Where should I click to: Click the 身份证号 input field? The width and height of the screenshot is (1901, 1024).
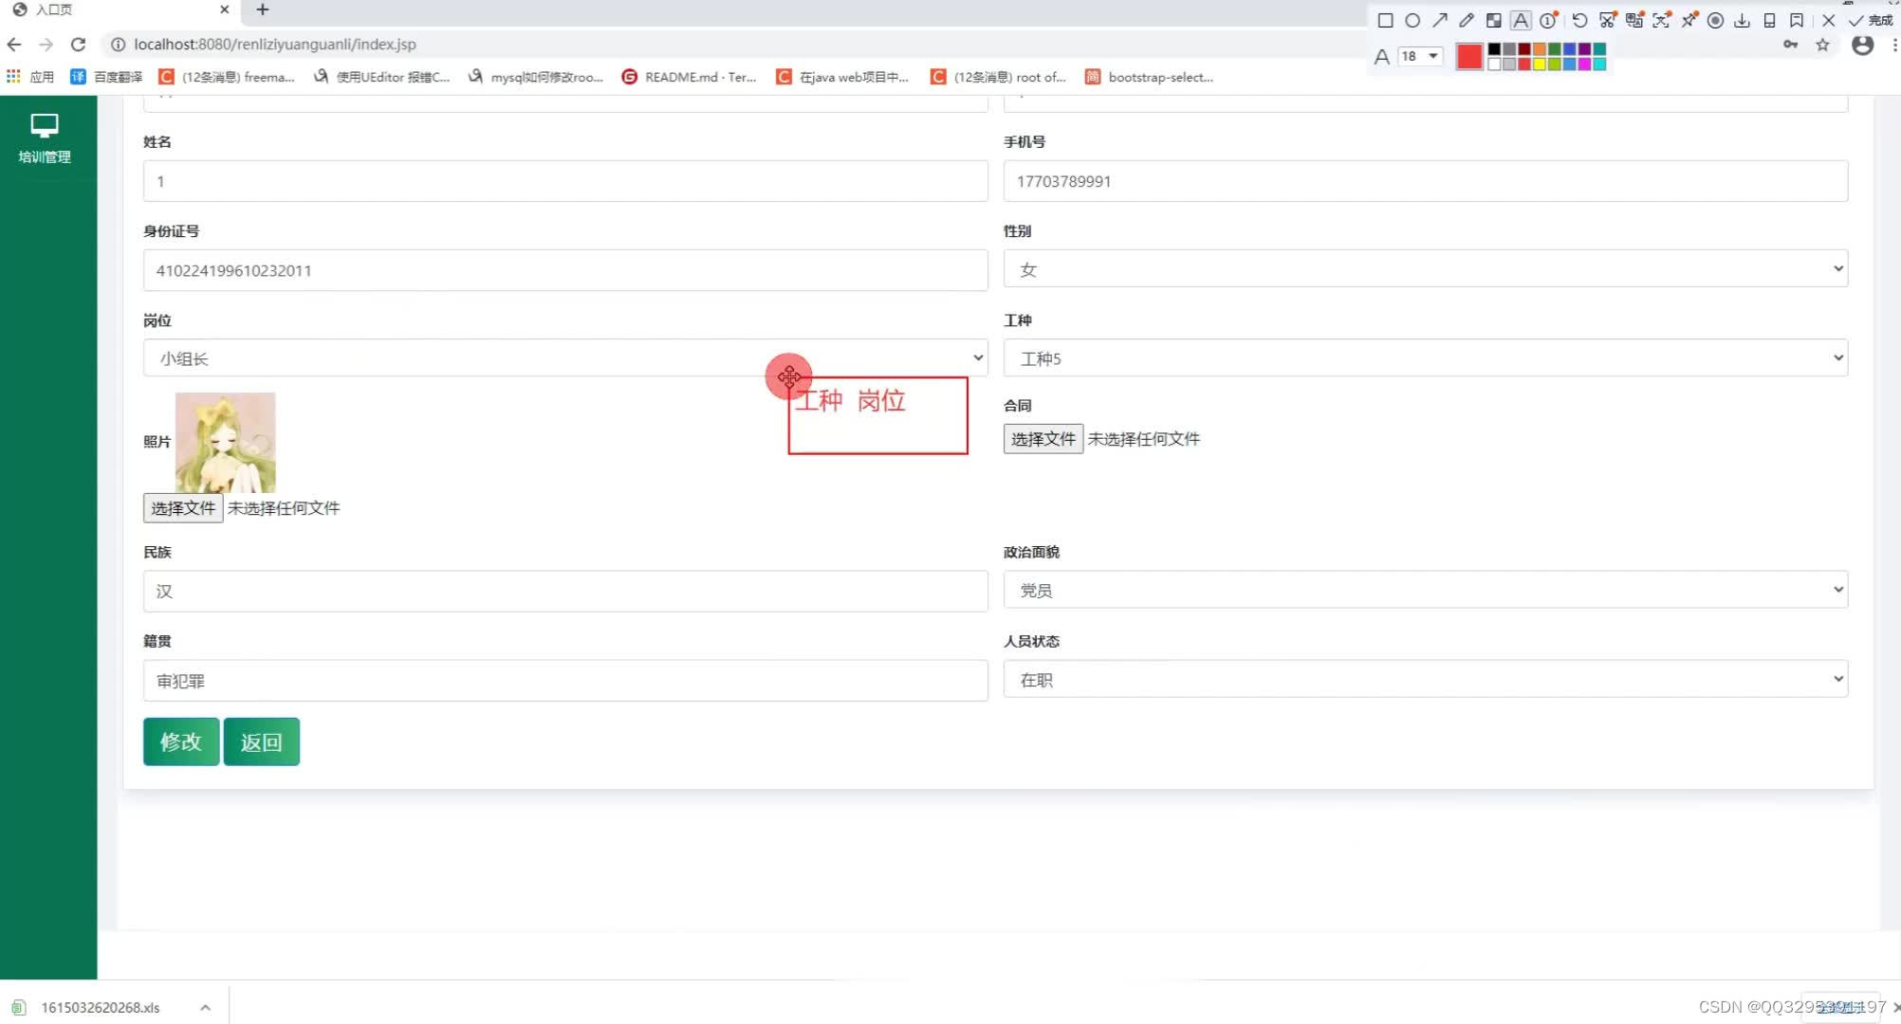pos(565,270)
